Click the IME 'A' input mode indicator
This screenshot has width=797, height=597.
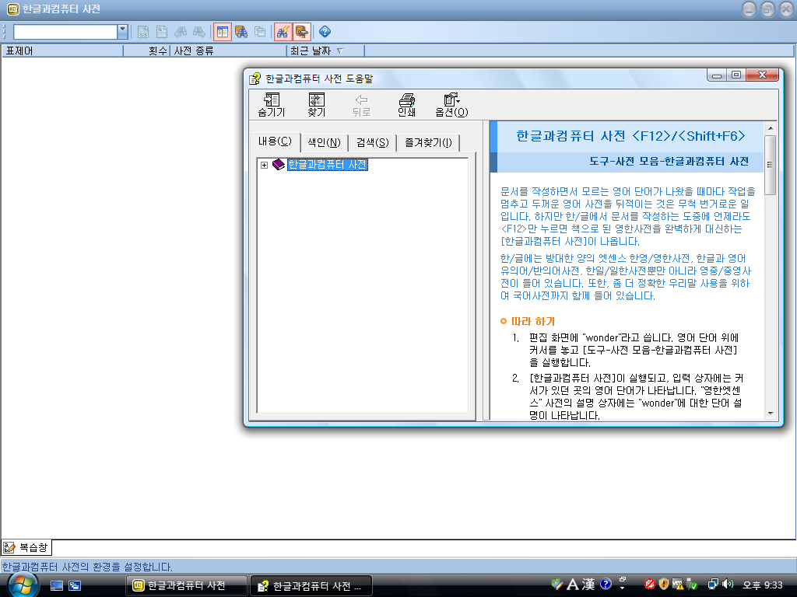572,585
